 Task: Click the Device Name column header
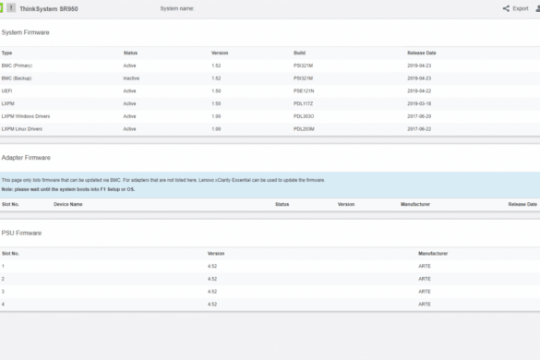tap(67, 204)
